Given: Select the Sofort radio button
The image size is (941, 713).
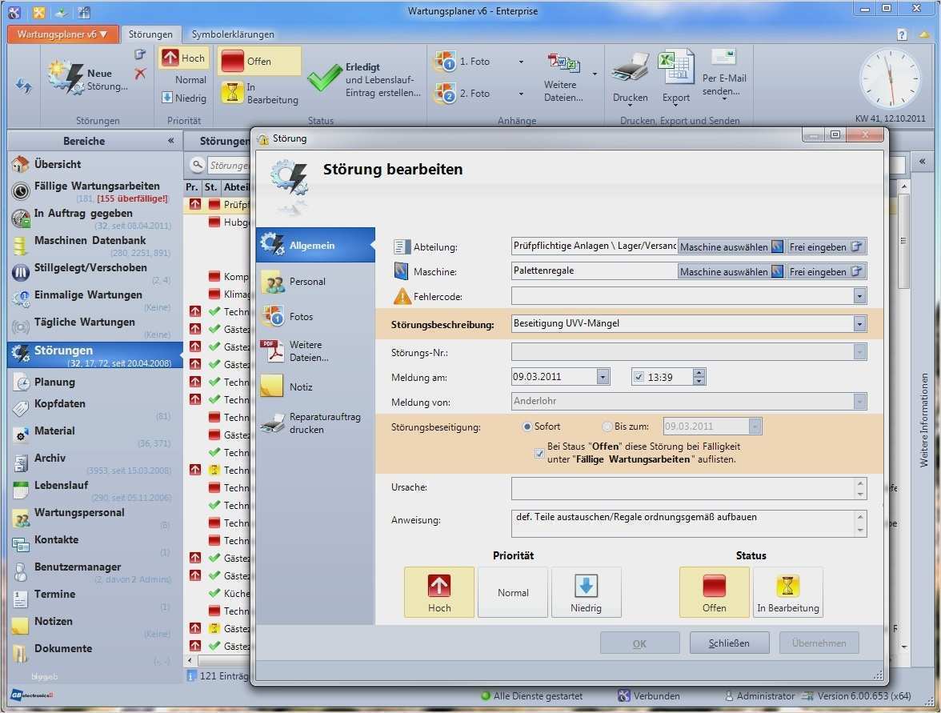Looking at the screenshot, I should click(x=527, y=427).
